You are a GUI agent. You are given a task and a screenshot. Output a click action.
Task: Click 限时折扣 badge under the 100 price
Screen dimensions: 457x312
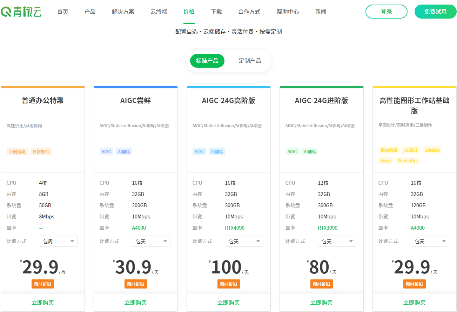(229, 284)
